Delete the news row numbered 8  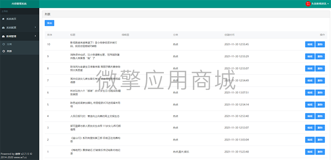320,68
